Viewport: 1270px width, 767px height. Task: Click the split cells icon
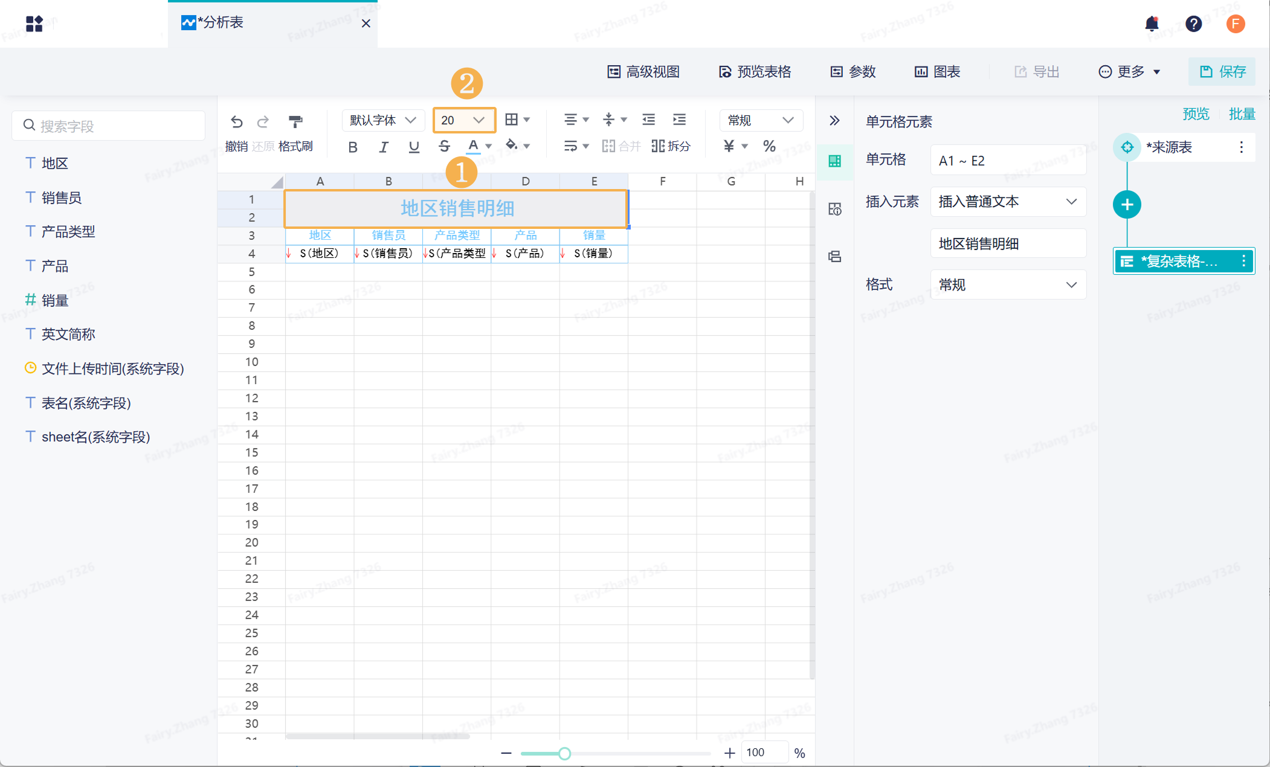point(658,146)
